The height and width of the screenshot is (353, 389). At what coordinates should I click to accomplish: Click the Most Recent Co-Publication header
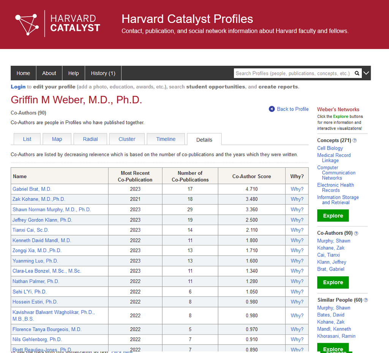point(135,176)
